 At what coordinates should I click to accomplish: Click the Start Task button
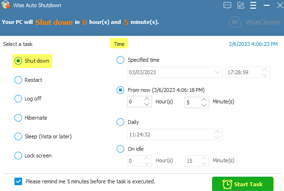243,184
